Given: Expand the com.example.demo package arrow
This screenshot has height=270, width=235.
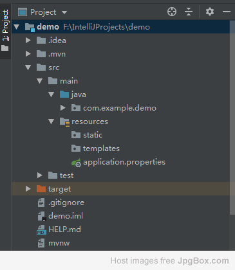Looking at the screenshot, I should (62, 108).
